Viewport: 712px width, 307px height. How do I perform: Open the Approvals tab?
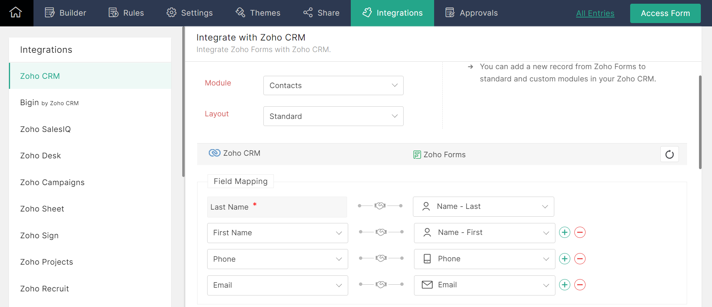point(471,13)
